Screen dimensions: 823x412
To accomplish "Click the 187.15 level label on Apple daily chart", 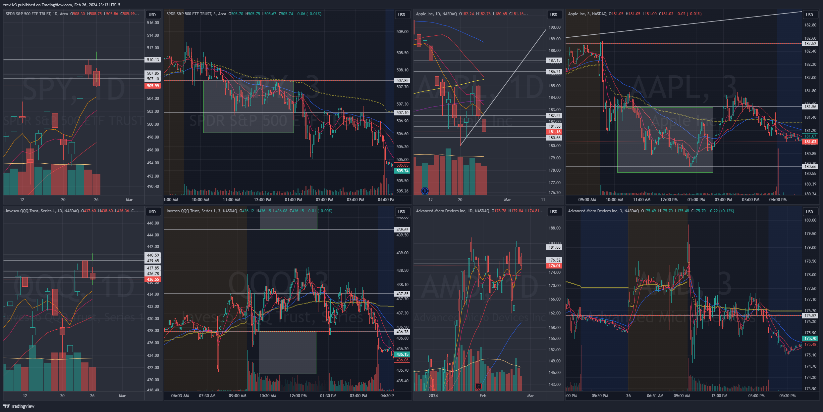I will (x=554, y=61).
